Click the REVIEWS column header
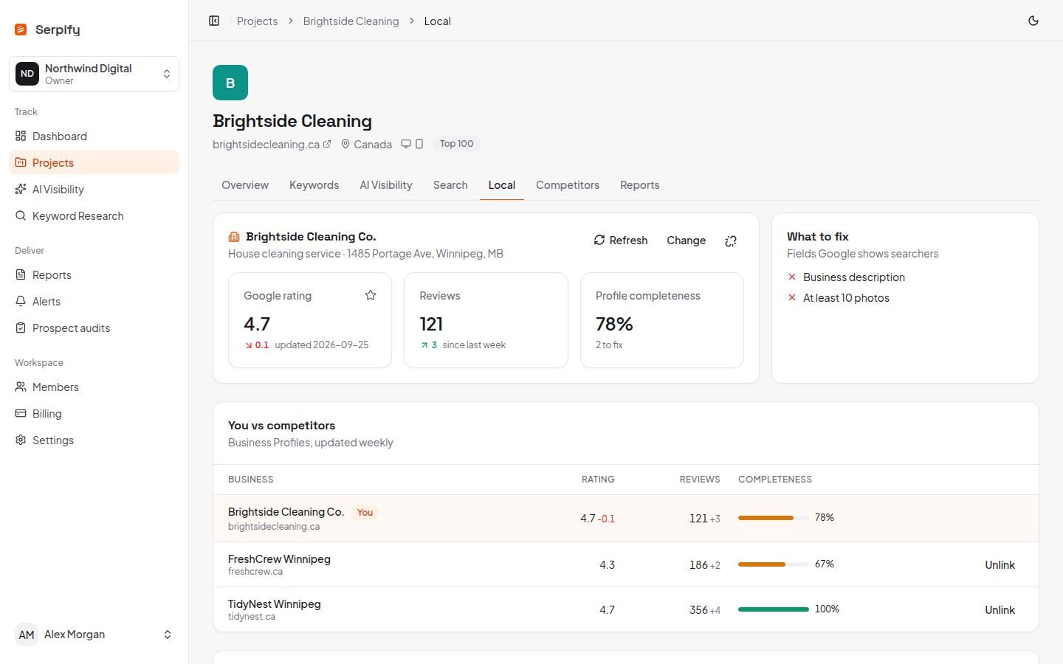Image resolution: width=1063 pixels, height=664 pixels. click(700, 480)
